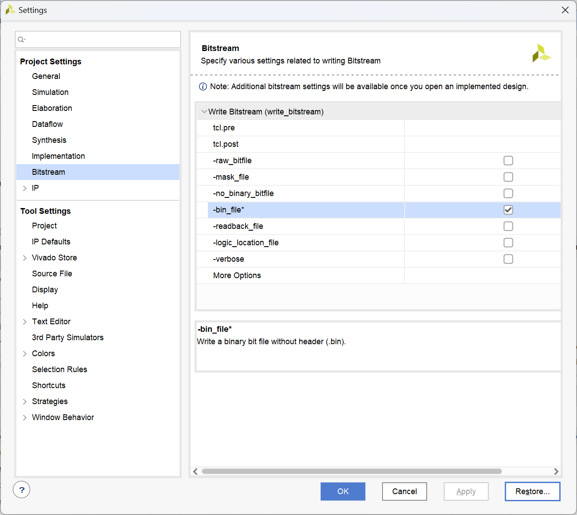Viewport: 577px width, 515px height.
Task: Expand the Text Editor node
Action: pyautogui.click(x=25, y=322)
